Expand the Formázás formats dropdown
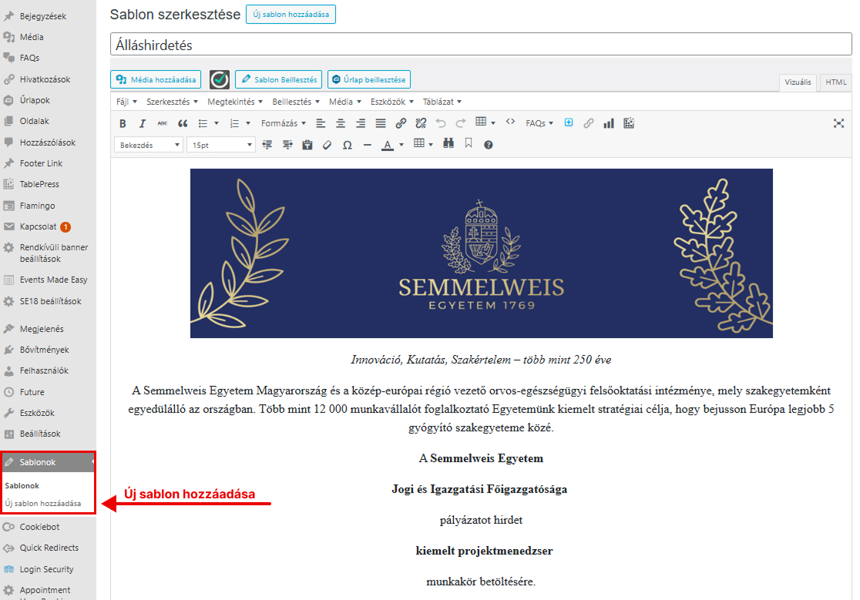Screen dimensions: 860x600 coord(283,124)
